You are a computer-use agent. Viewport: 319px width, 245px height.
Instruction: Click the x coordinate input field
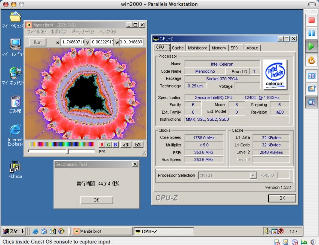[x=72, y=42]
